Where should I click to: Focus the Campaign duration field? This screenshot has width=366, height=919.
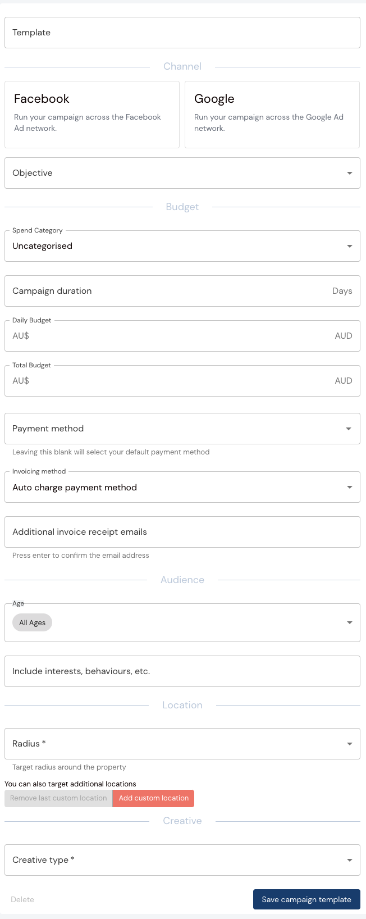tap(168, 291)
